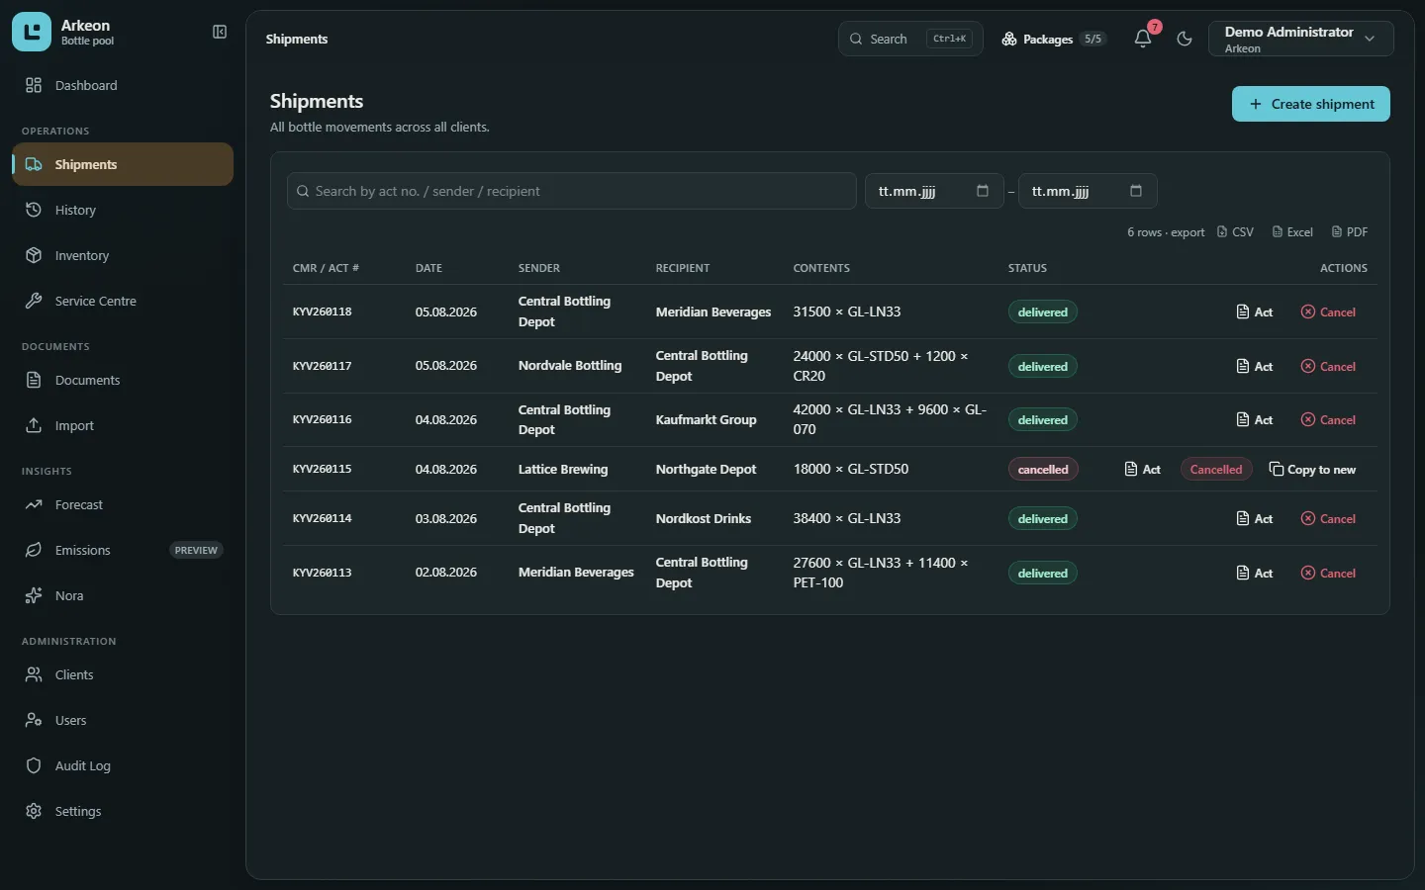Open Import page in sidebar
1425x890 pixels.
click(x=123, y=425)
